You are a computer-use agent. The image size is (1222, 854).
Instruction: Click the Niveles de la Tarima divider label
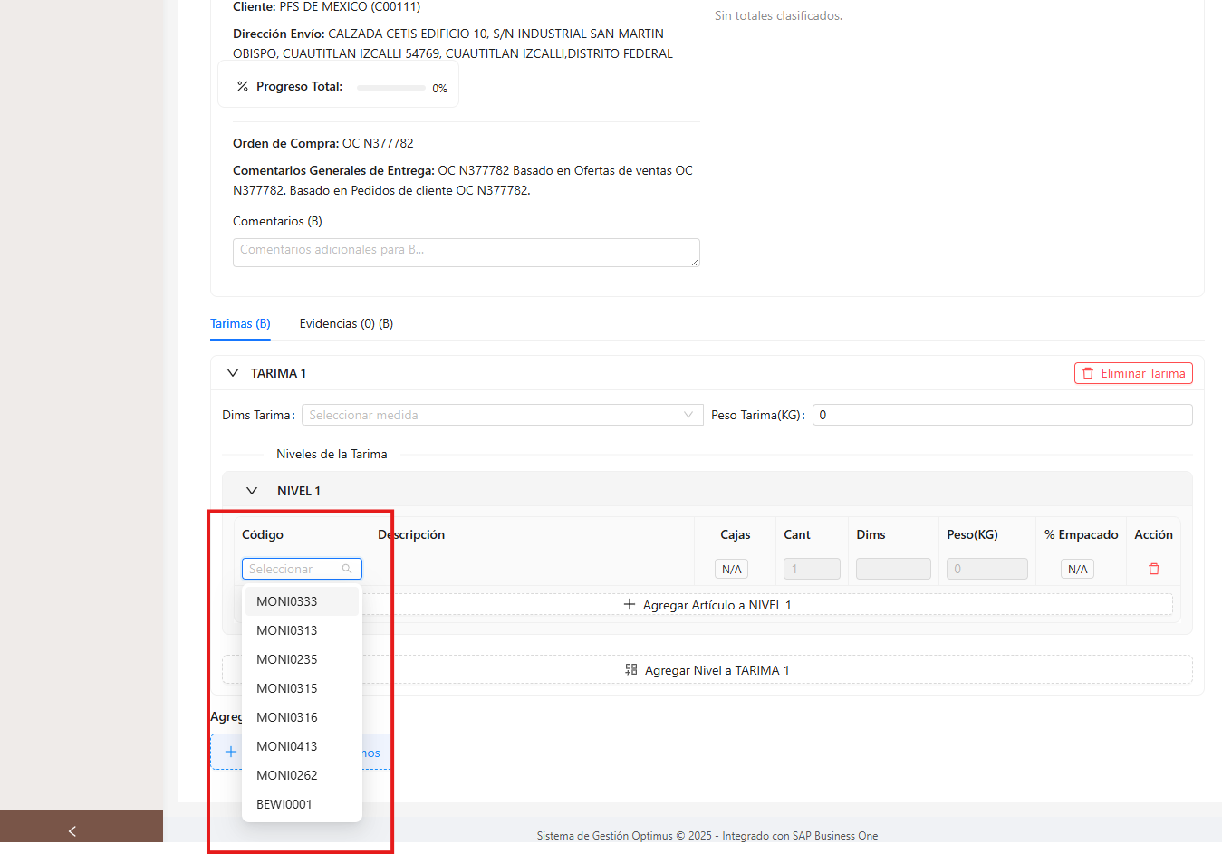pos(332,454)
